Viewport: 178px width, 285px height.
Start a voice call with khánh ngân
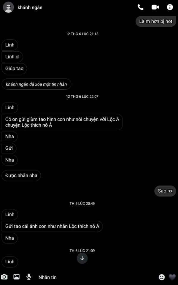point(140,7)
